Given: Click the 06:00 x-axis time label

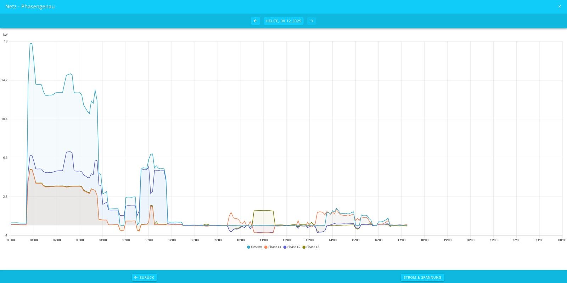Looking at the screenshot, I should (149, 240).
